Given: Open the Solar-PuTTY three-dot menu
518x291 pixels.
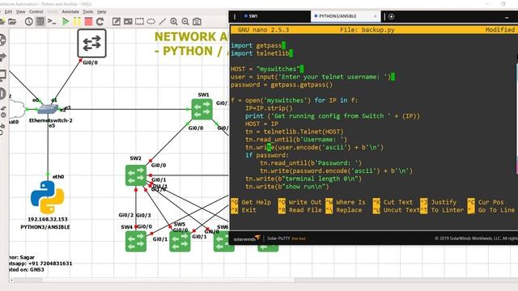Looking at the screenshot, I should tap(235, 16).
